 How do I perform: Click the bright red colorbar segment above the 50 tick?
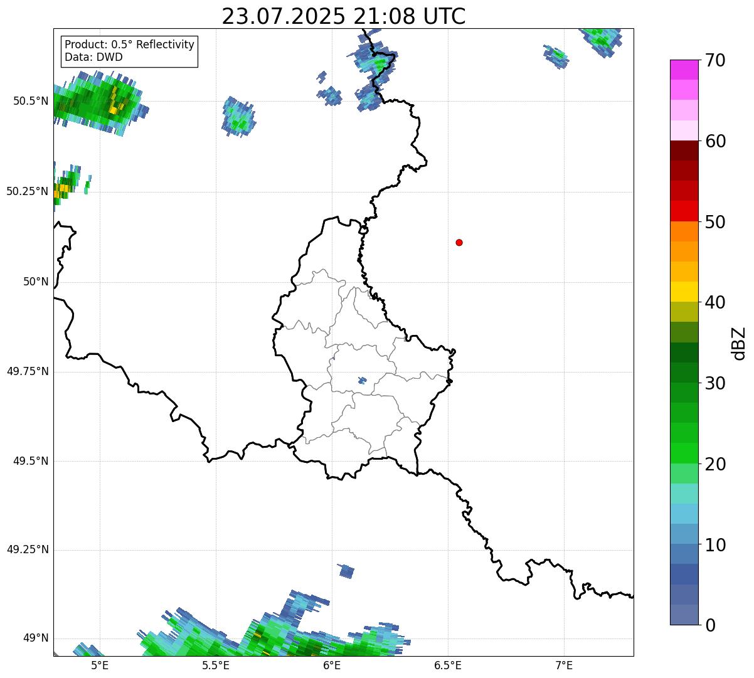(684, 211)
